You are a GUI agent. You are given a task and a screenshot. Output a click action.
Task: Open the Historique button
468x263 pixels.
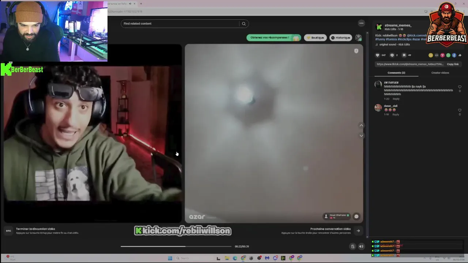341,38
